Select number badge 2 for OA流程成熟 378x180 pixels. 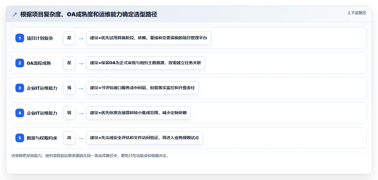[20, 63]
